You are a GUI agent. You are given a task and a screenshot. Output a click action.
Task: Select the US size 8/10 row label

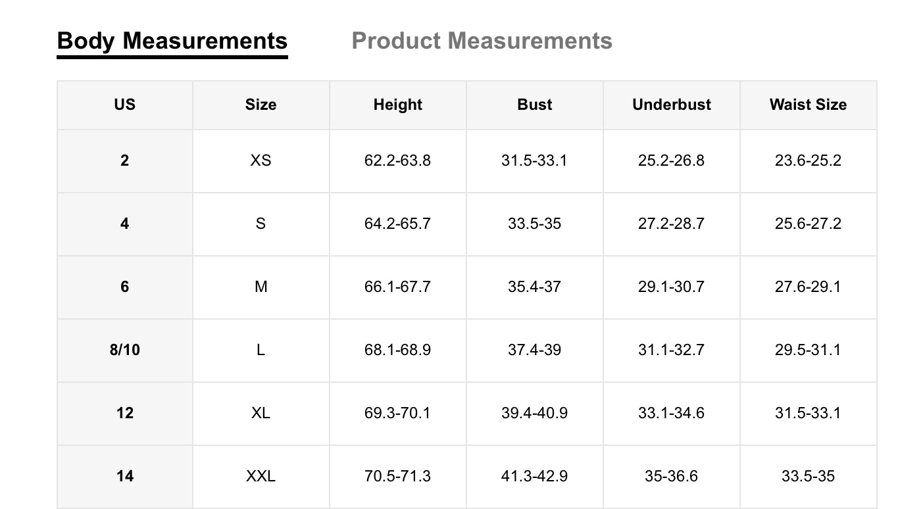(125, 350)
